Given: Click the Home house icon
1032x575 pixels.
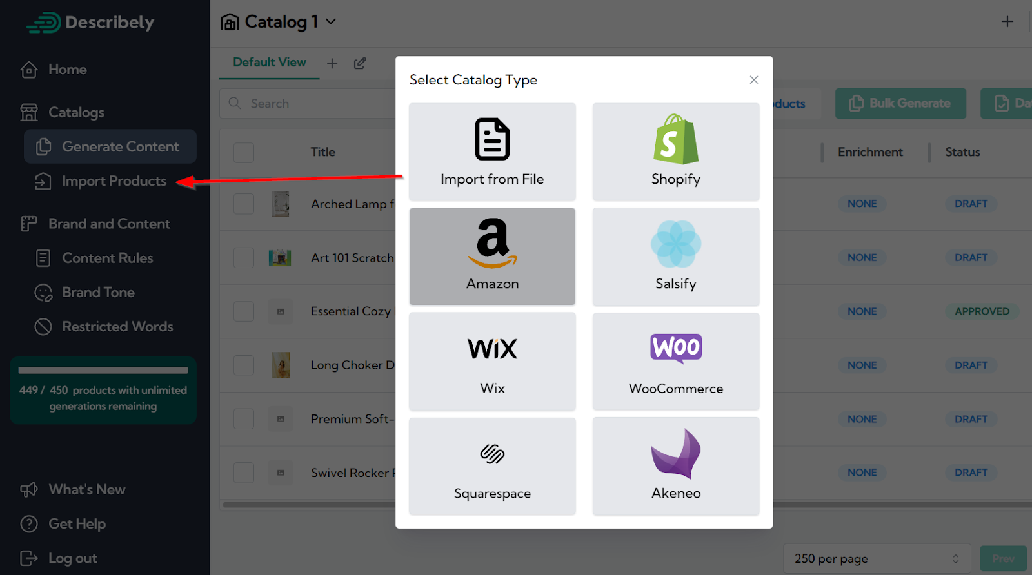Looking at the screenshot, I should [x=29, y=70].
